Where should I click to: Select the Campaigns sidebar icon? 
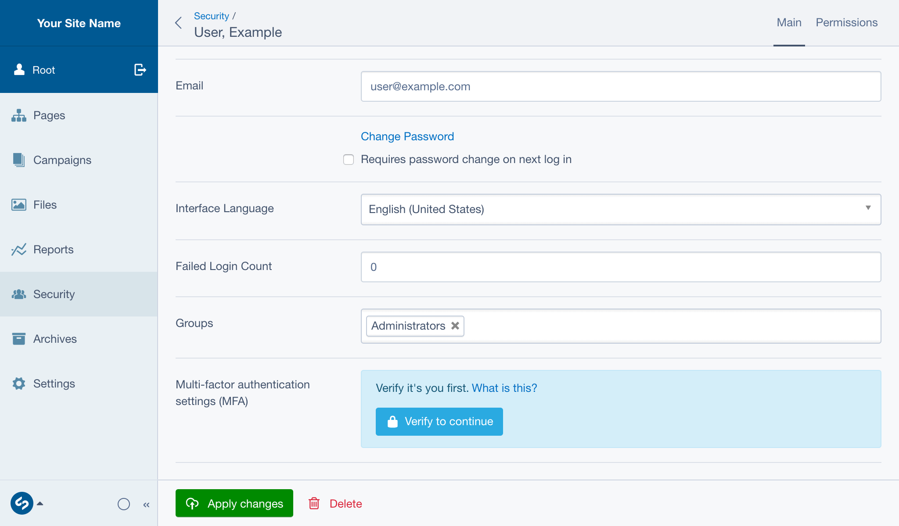[x=18, y=160]
